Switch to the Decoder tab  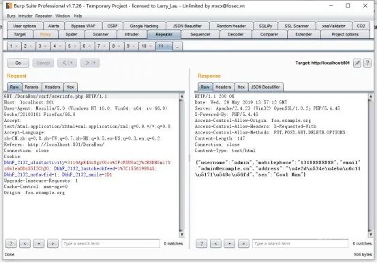pos(236,34)
